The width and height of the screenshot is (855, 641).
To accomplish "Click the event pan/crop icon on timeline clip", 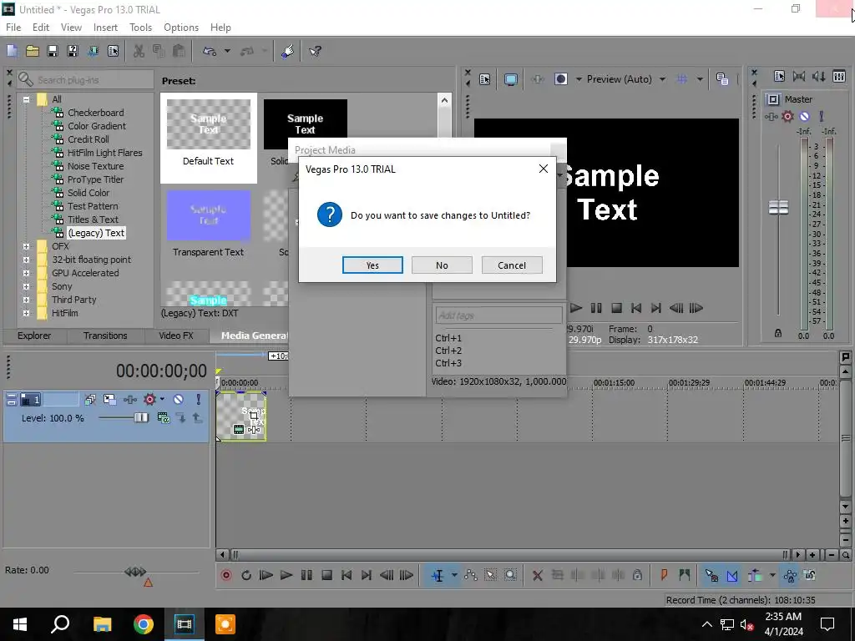I will (254, 416).
